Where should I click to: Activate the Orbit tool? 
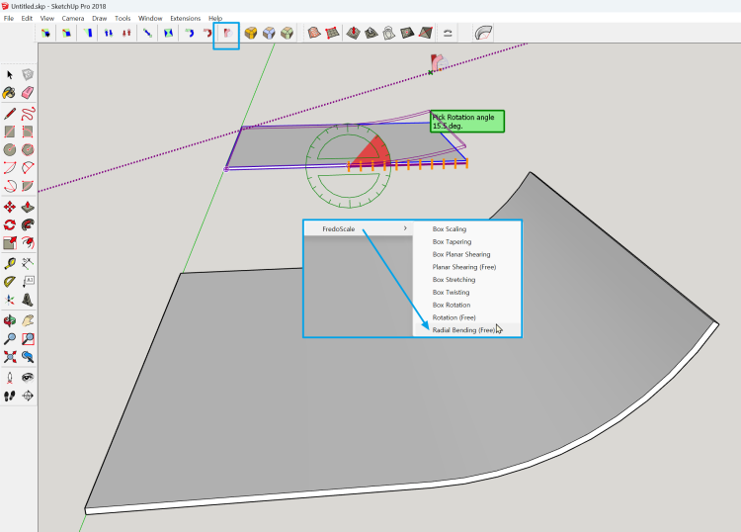[x=10, y=320]
